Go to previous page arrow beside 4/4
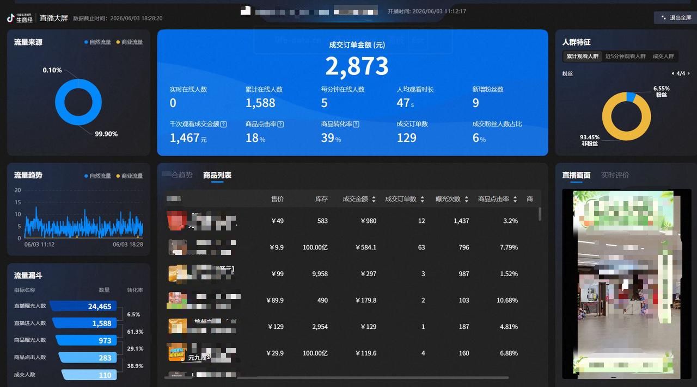 click(672, 73)
